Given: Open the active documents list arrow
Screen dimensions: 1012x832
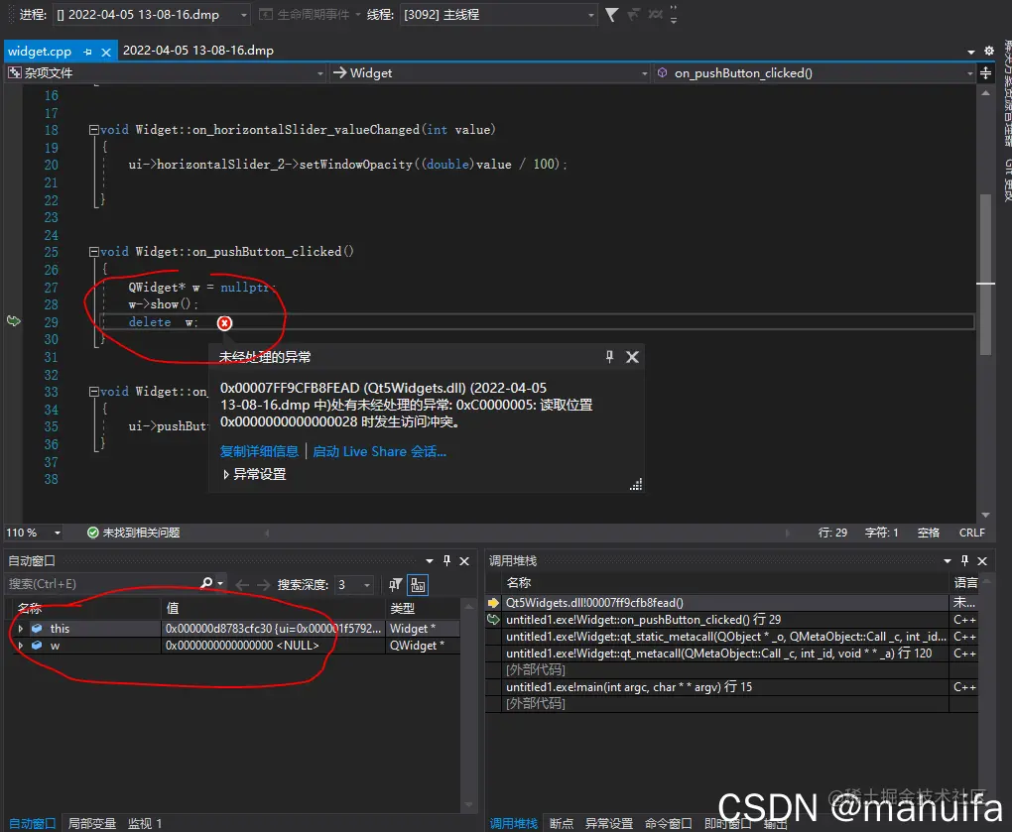Looking at the screenshot, I should click(x=971, y=51).
